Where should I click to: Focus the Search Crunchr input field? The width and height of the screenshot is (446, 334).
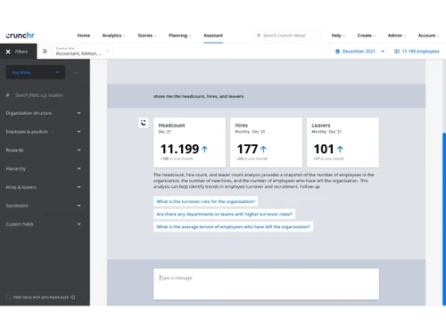[287, 36]
